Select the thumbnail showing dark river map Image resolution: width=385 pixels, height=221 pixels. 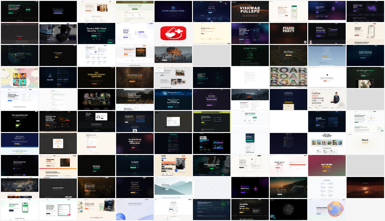288,56
